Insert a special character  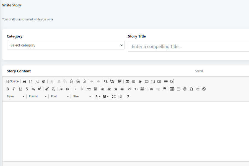(191, 89)
